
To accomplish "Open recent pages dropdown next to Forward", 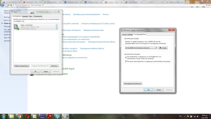I will [x=9, y=5].
